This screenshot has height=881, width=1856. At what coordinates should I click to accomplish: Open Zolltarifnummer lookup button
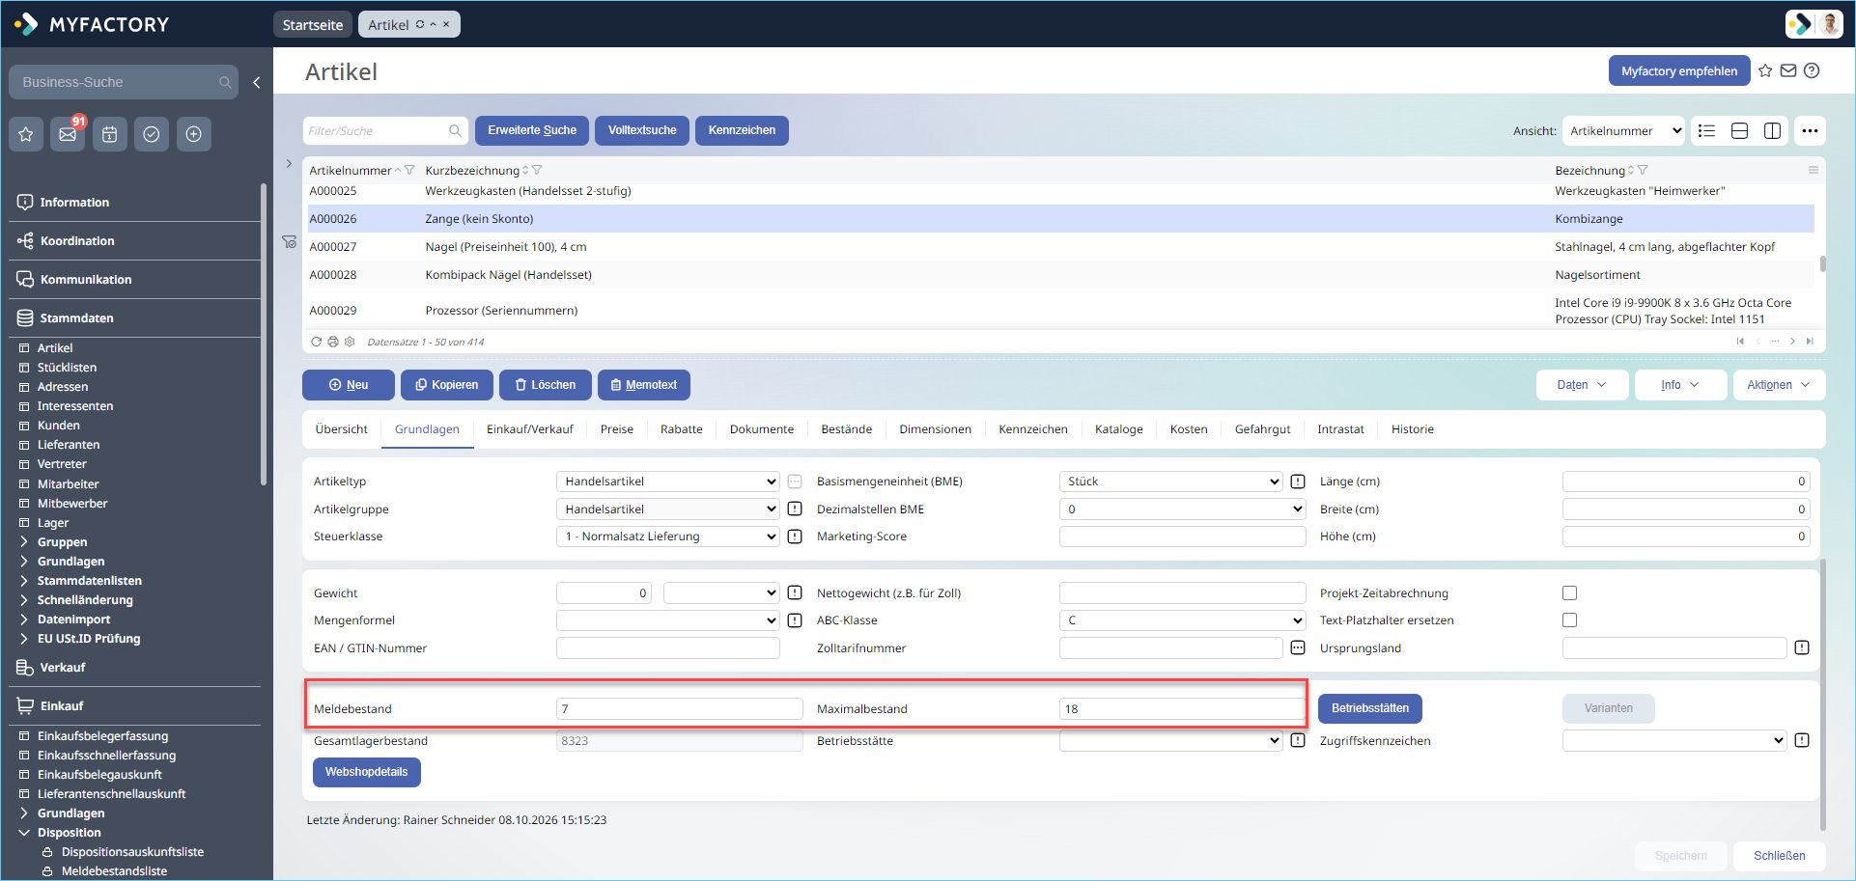[x=1298, y=648]
